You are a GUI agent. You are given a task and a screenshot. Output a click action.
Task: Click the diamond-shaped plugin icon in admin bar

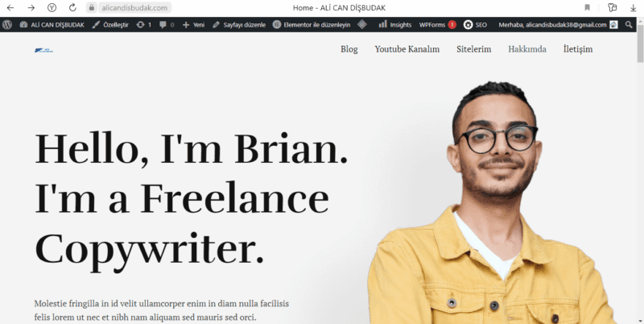tap(361, 25)
